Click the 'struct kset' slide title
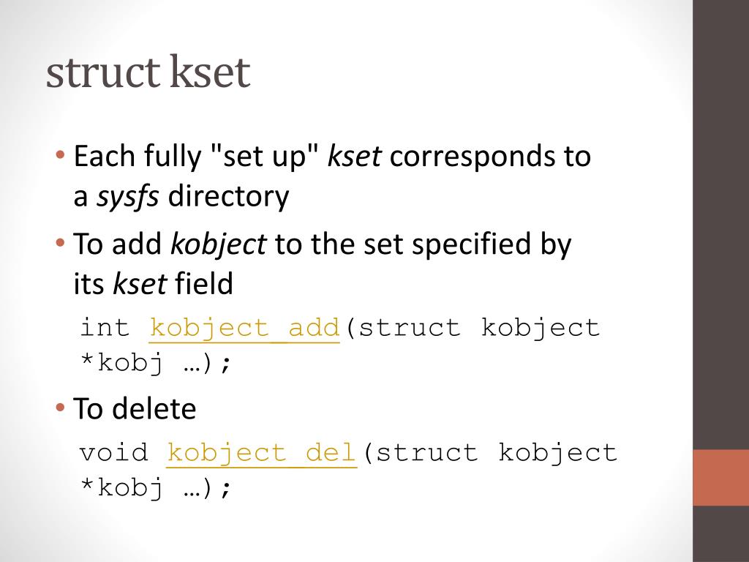Image resolution: width=749 pixels, height=562 pixels. [x=148, y=72]
